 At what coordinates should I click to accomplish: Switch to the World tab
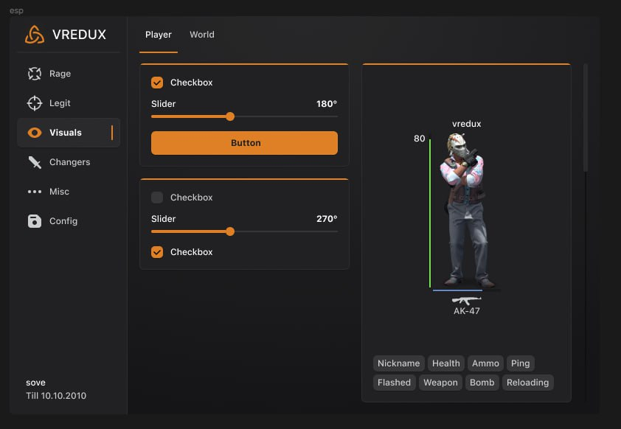click(x=202, y=35)
